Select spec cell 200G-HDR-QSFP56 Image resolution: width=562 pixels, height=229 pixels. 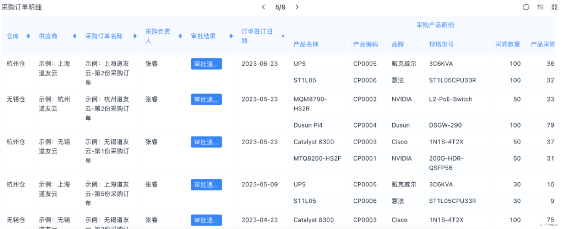pos(446,163)
